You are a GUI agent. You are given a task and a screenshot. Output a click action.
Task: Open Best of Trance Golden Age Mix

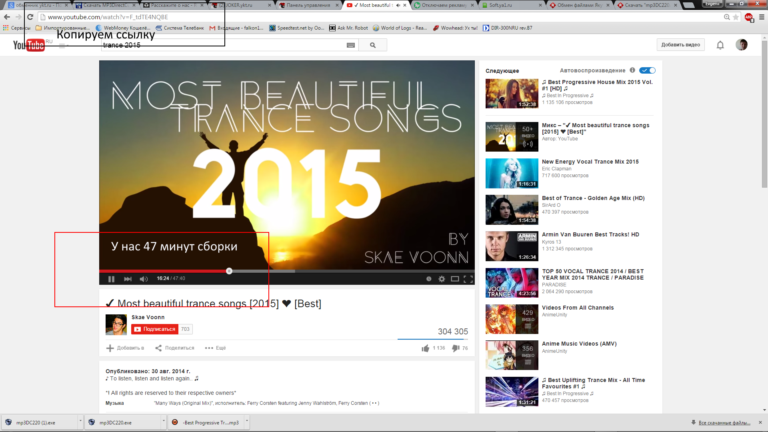593,198
